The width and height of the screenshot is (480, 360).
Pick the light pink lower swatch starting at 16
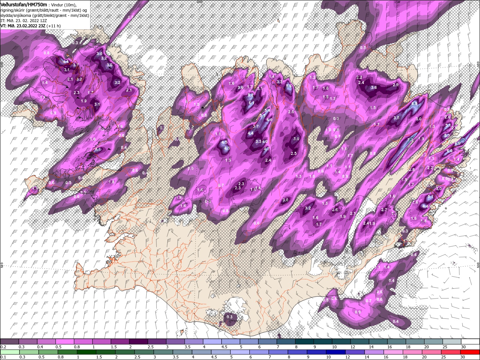(393, 352)
